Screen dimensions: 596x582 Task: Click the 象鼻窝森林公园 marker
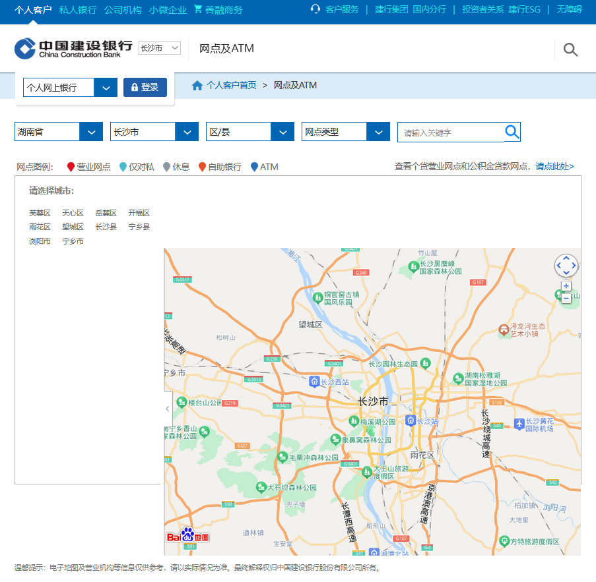(335, 440)
